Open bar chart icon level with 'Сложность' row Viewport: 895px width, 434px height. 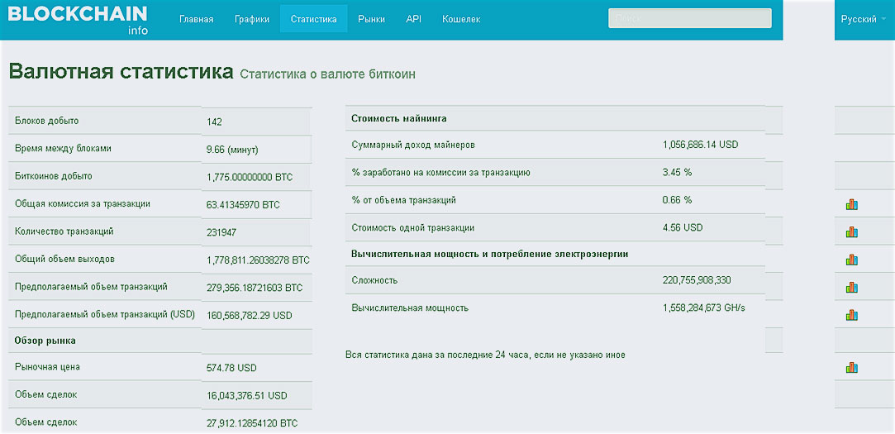(x=851, y=288)
